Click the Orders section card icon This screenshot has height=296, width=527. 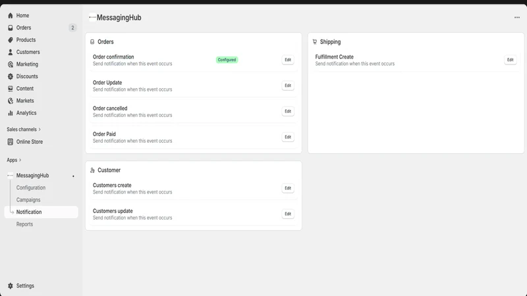click(x=92, y=42)
